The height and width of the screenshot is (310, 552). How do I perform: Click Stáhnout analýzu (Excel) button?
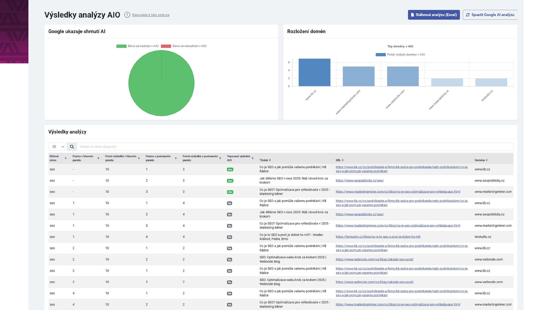[x=434, y=15]
